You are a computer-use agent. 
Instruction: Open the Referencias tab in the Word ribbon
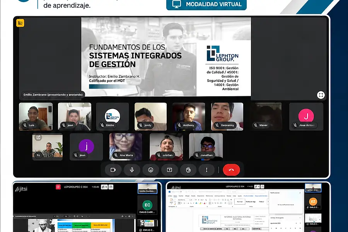pos(209,196)
